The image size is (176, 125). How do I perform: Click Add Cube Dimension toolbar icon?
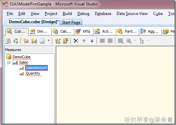(x=58, y=41)
